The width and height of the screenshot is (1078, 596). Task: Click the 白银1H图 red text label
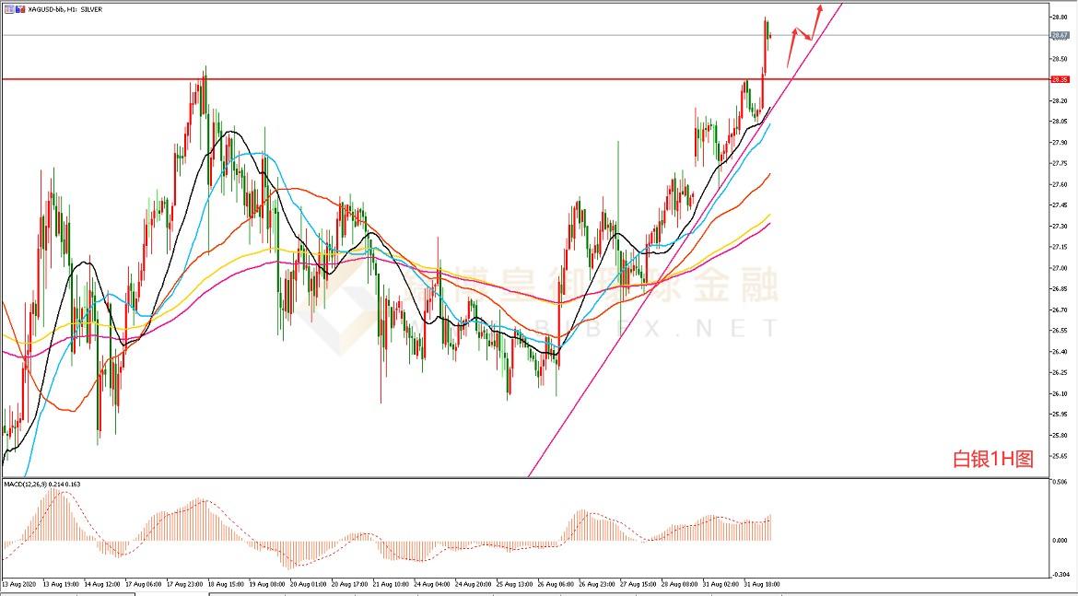tap(993, 460)
